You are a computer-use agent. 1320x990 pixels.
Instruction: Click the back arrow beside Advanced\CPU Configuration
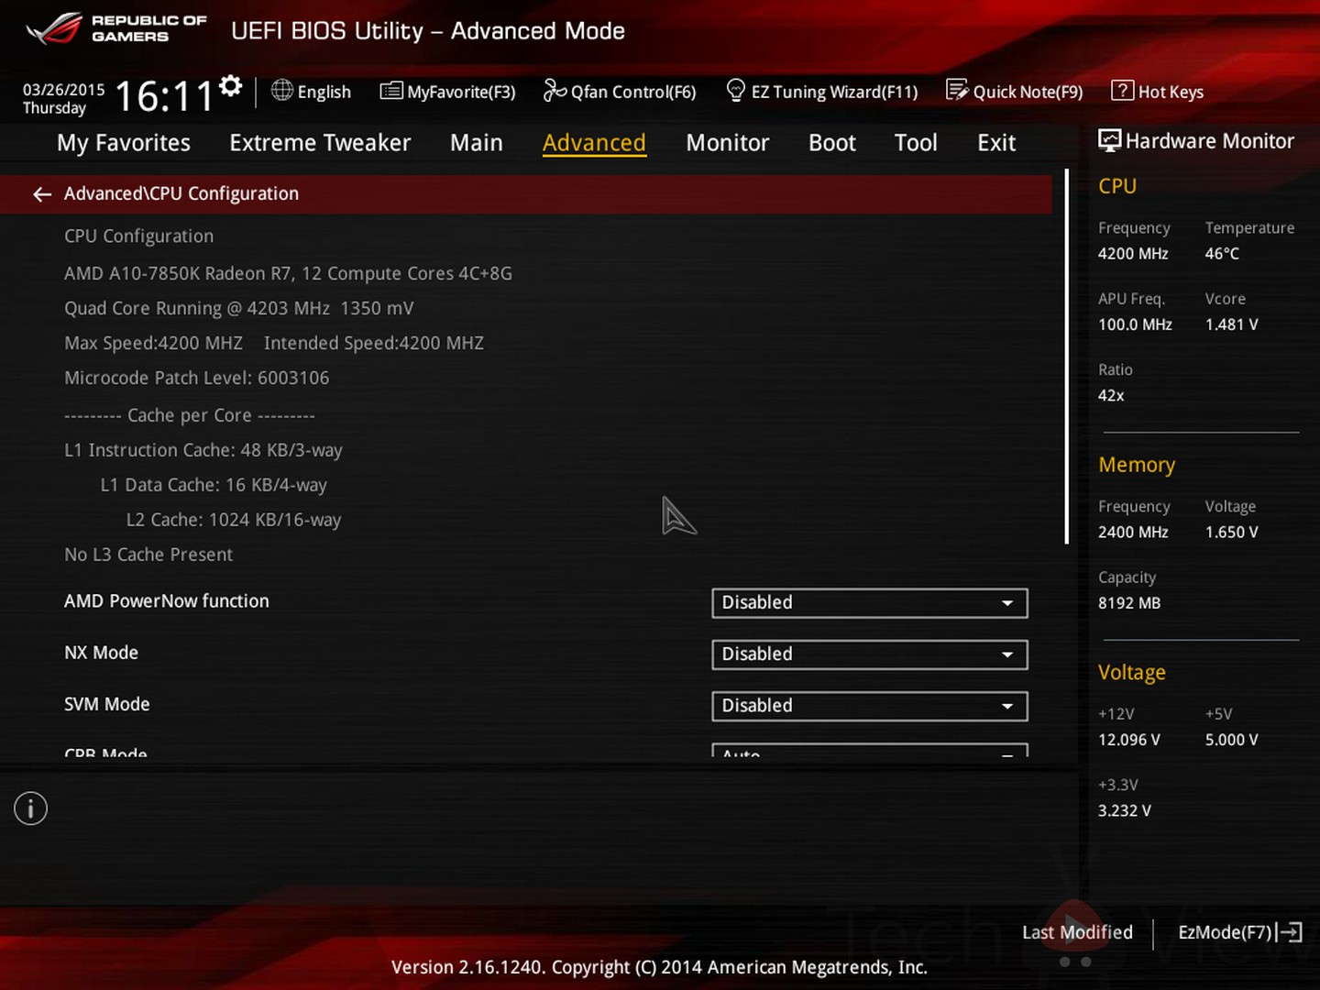coord(41,194)
